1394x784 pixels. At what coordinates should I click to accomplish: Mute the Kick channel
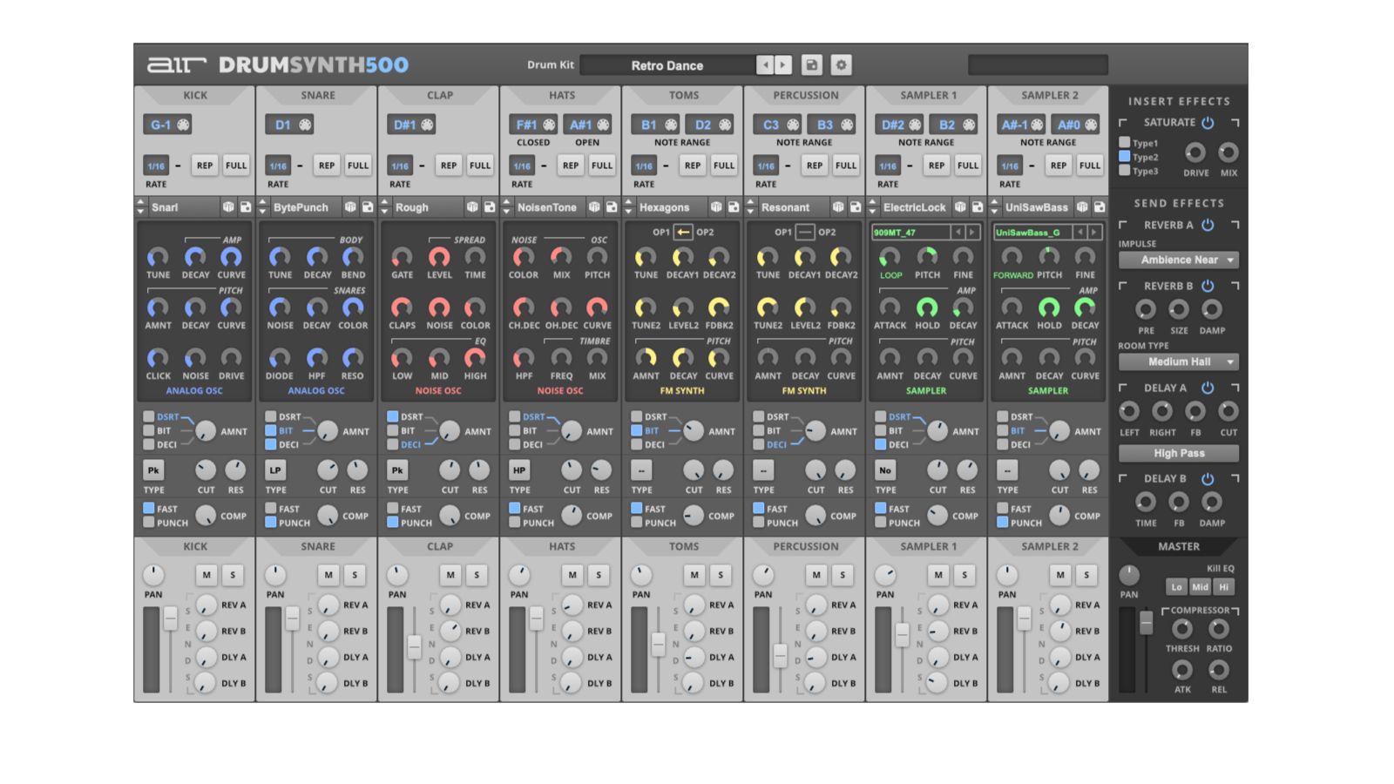(206, 575)
